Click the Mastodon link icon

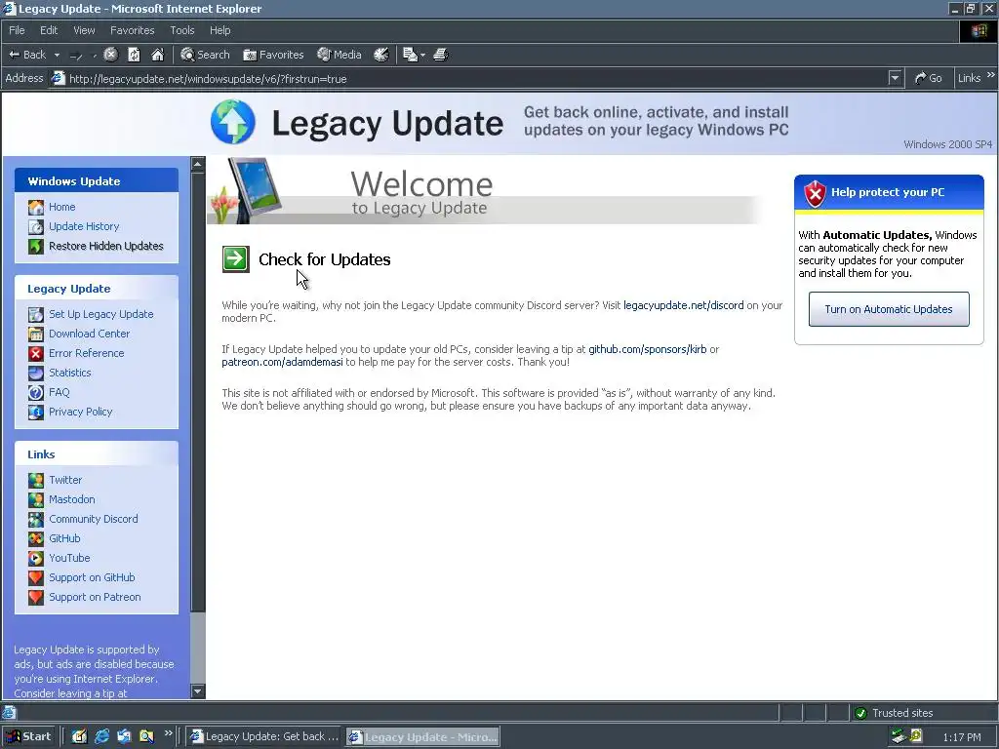click(x=36, y=500)
